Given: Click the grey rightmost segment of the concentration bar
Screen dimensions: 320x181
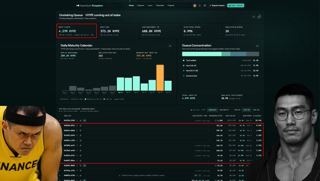Looking at the screenshot, I should click(253, 54).
